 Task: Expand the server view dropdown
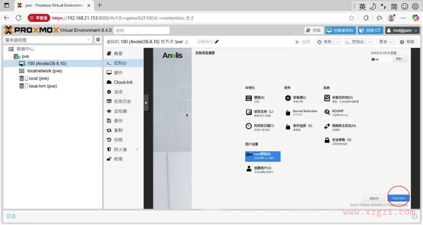pyautogui.click(x=89, y=40)
